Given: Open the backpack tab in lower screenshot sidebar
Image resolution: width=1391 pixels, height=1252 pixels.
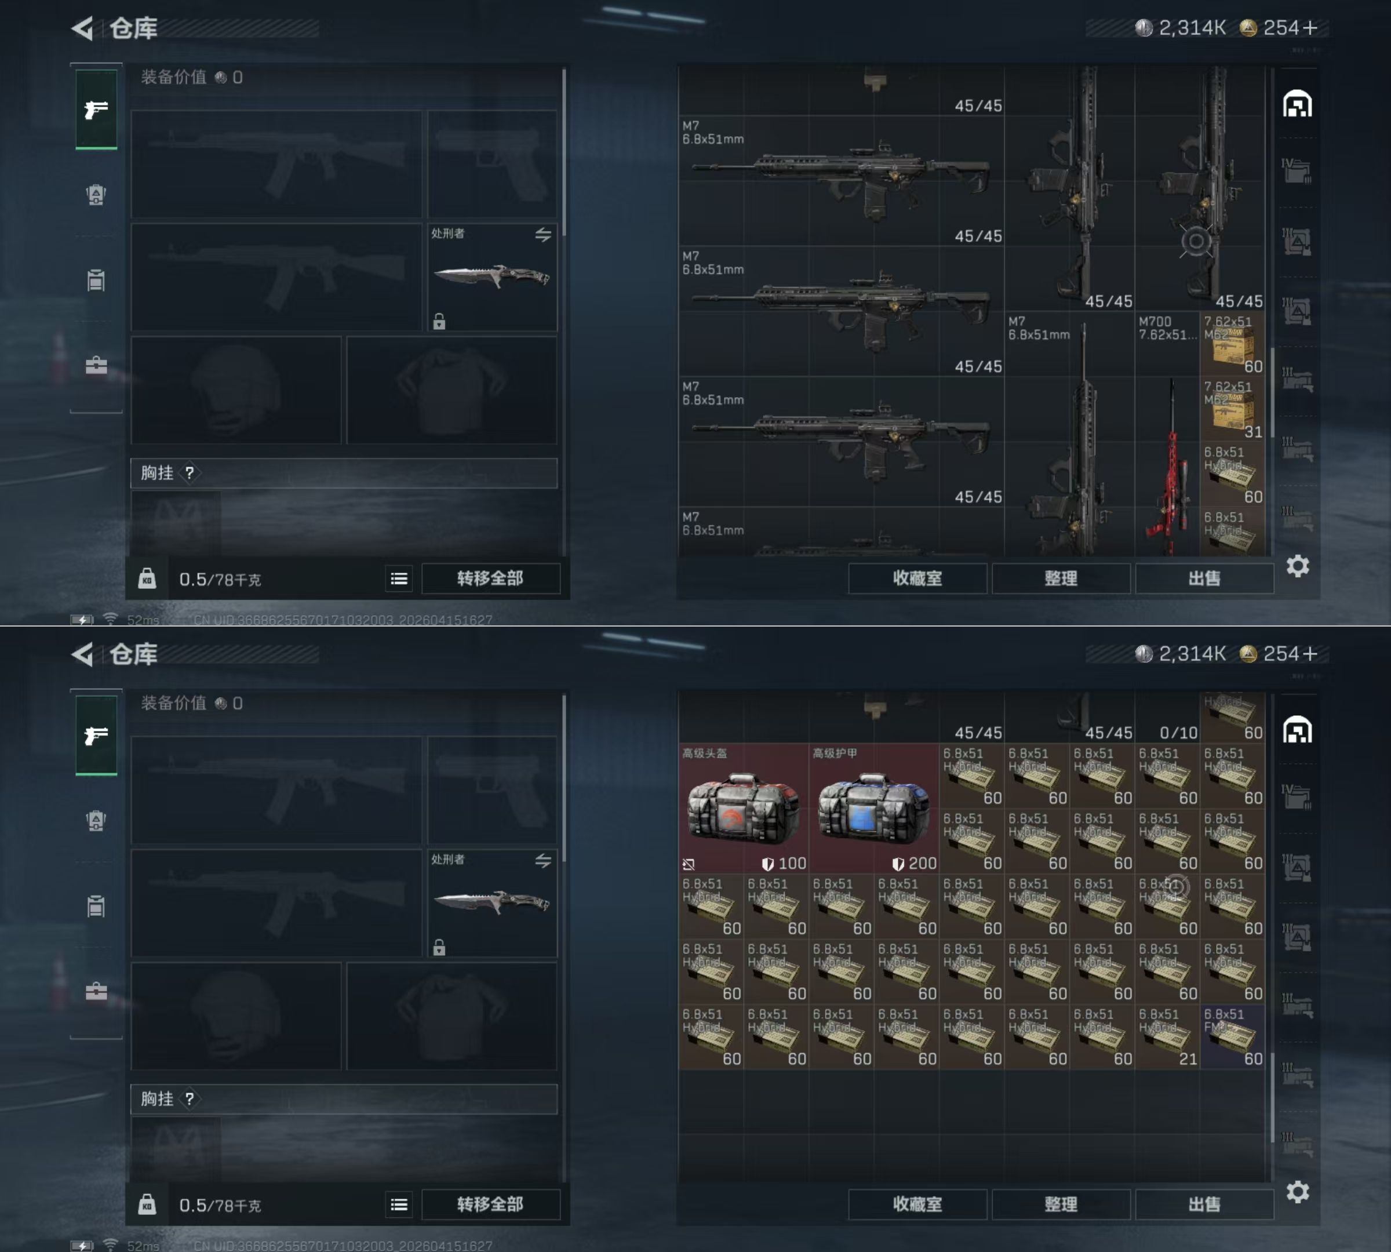Looking at the screenshot, I should point(96,821).
